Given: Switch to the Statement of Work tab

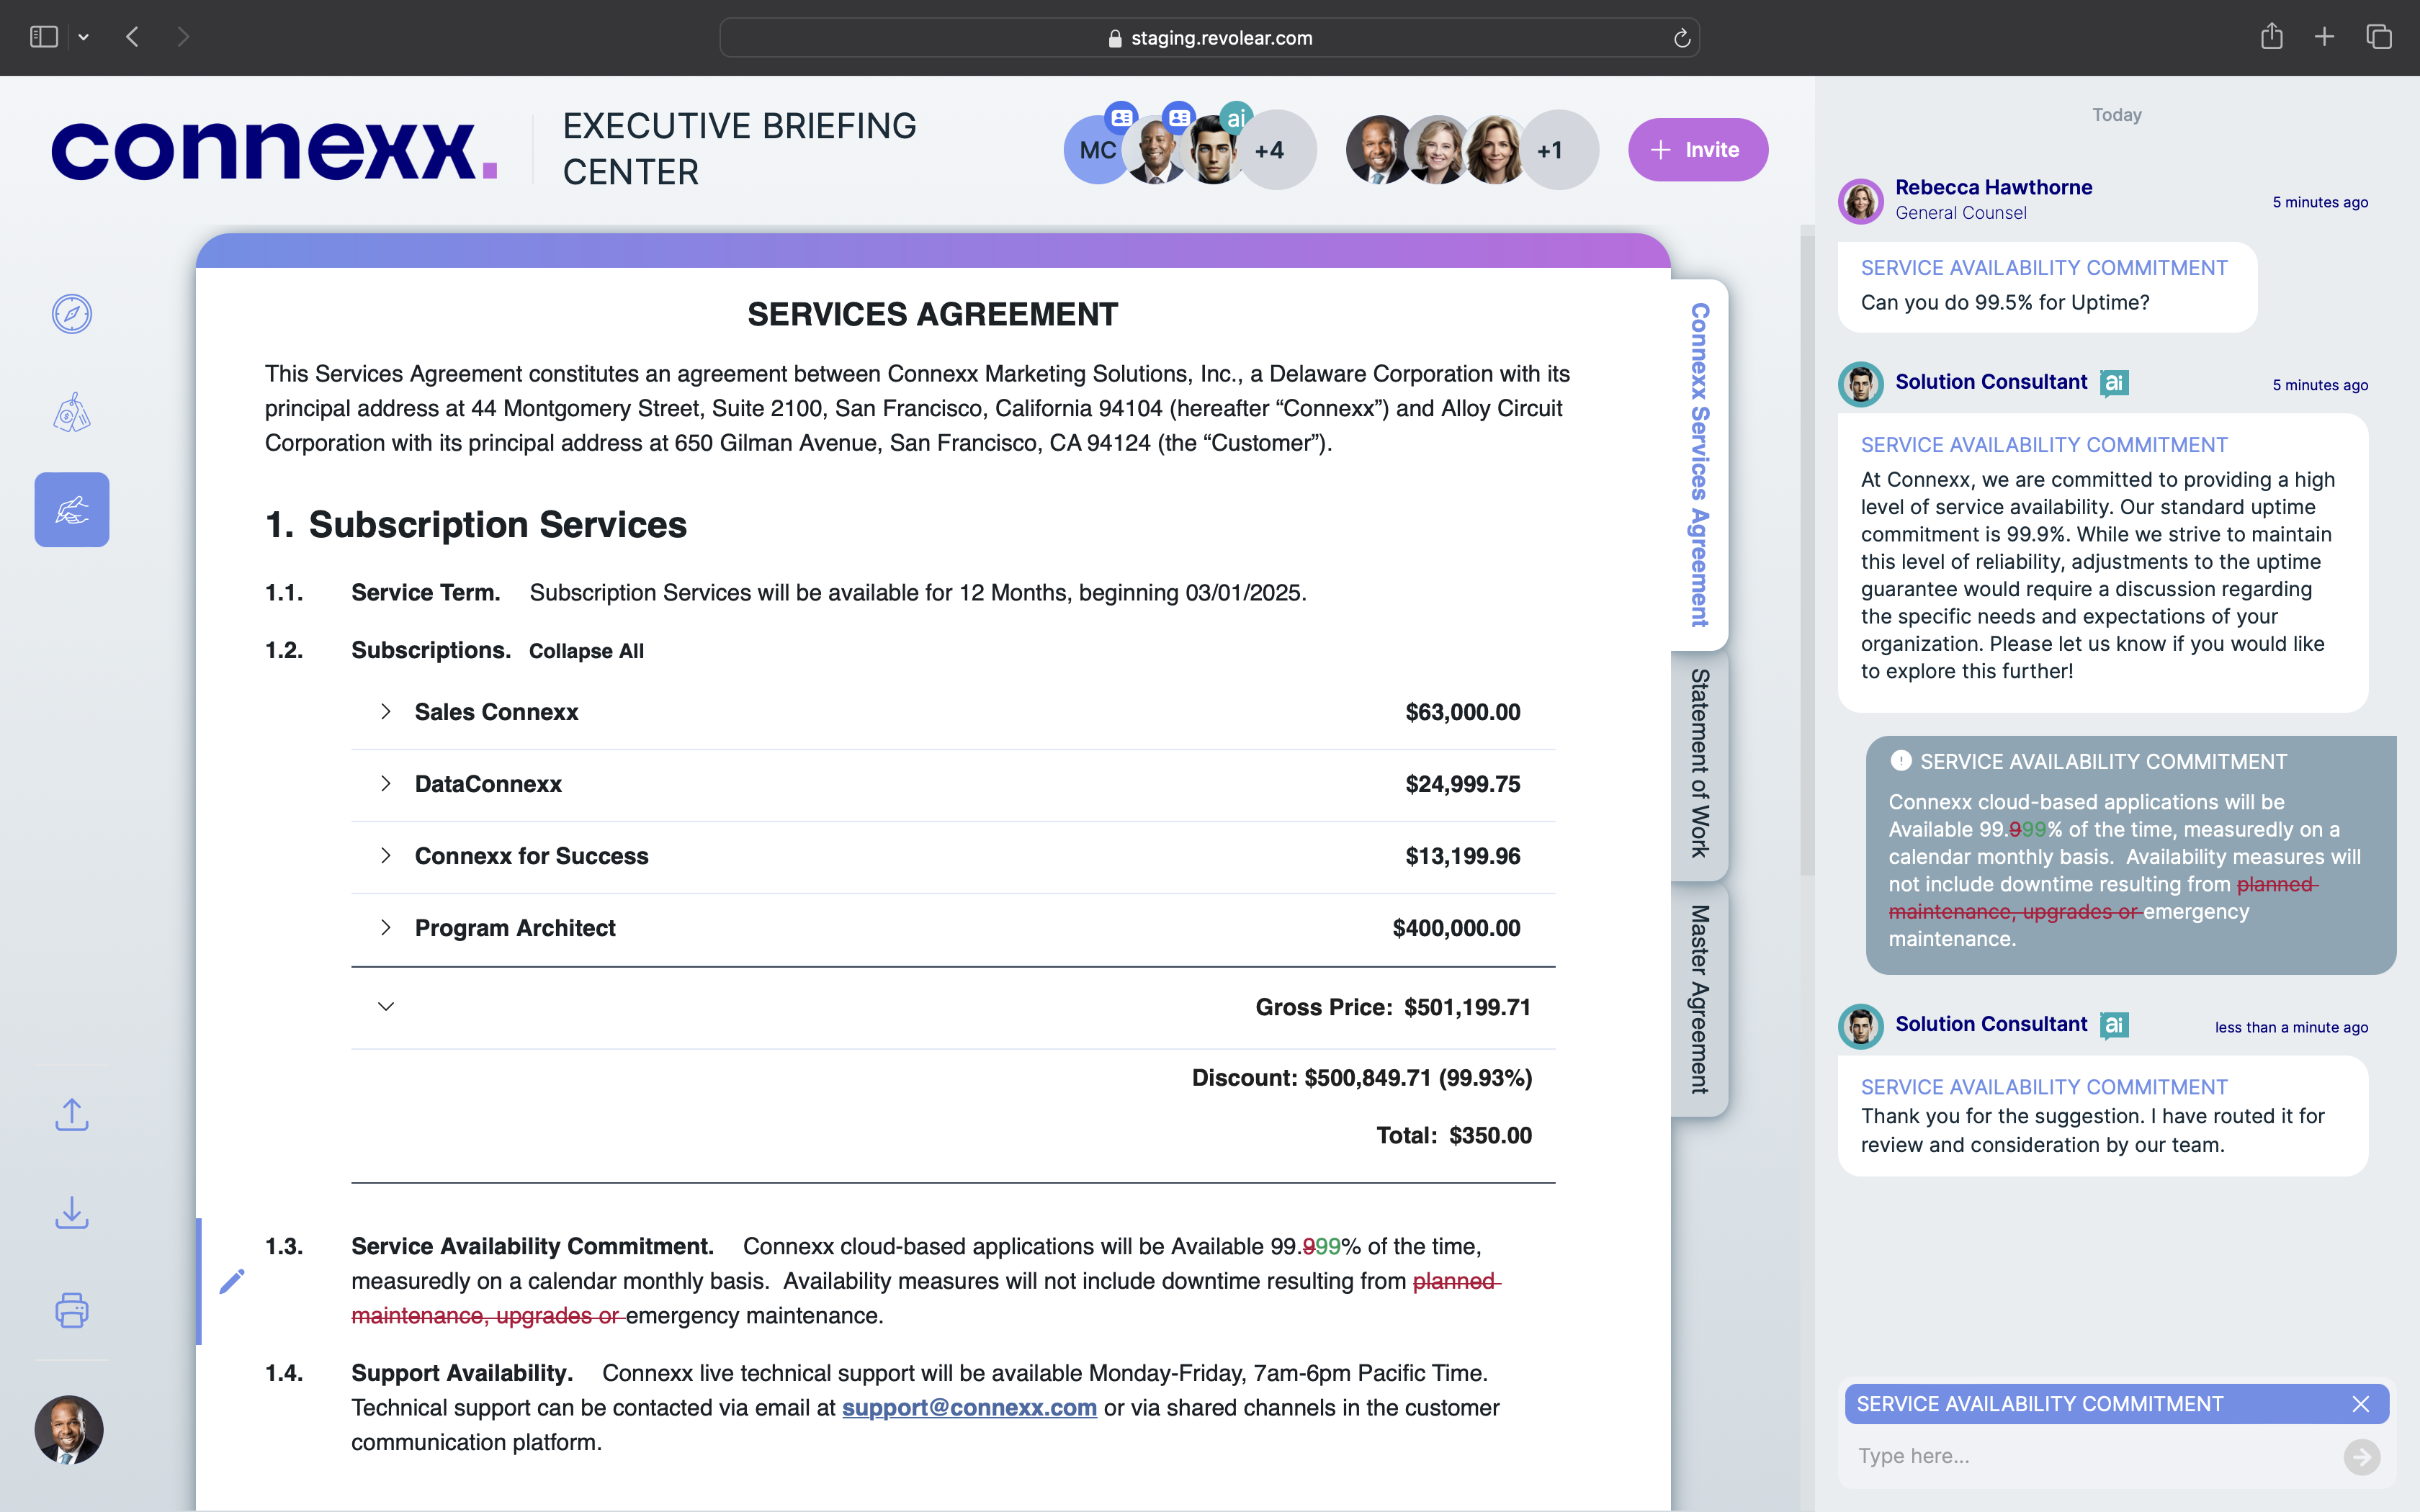Looking at the screenshot, I should pyautogui.click(x=1699, y=764).
